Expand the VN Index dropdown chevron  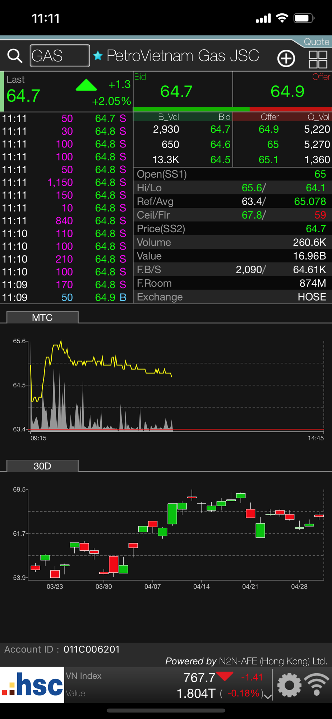(268, 697)
